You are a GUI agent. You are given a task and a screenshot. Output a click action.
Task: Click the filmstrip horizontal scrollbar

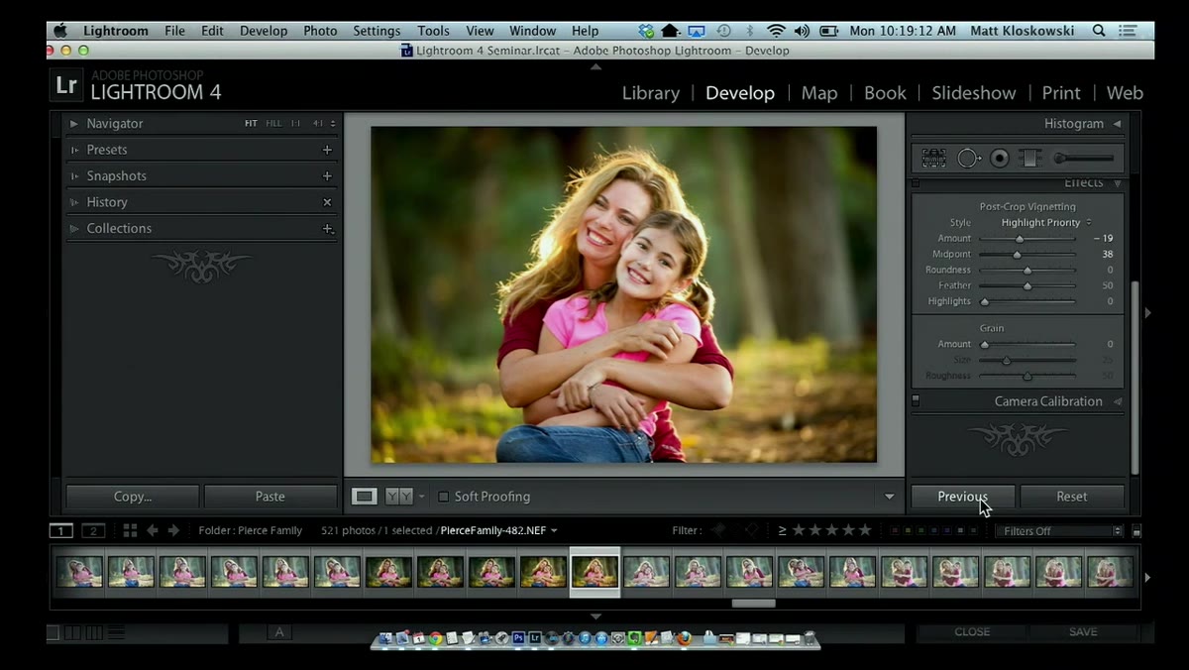click(x=753, y=603)
